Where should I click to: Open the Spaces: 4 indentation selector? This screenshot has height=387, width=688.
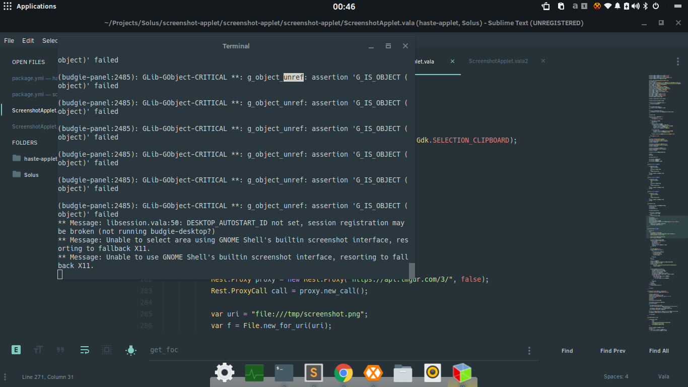point(616,377)
